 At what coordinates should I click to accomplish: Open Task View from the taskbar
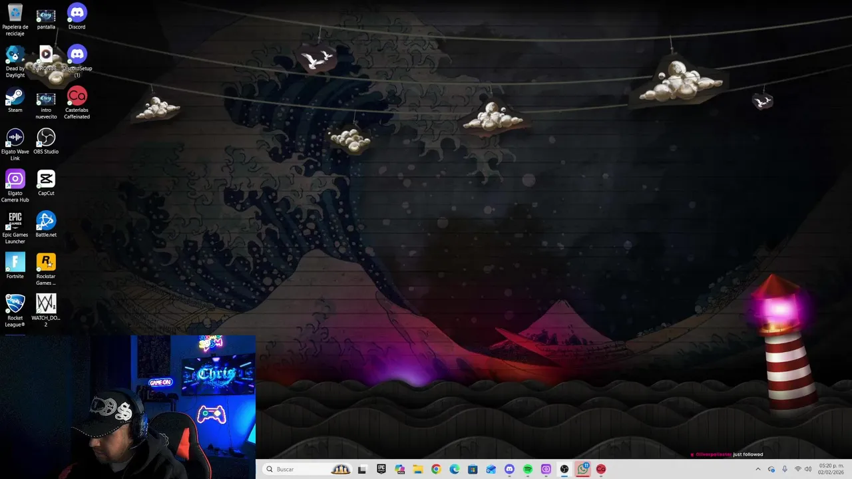362,469
